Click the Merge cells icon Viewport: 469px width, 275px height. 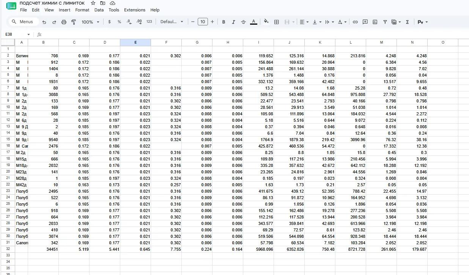(287, 22)
